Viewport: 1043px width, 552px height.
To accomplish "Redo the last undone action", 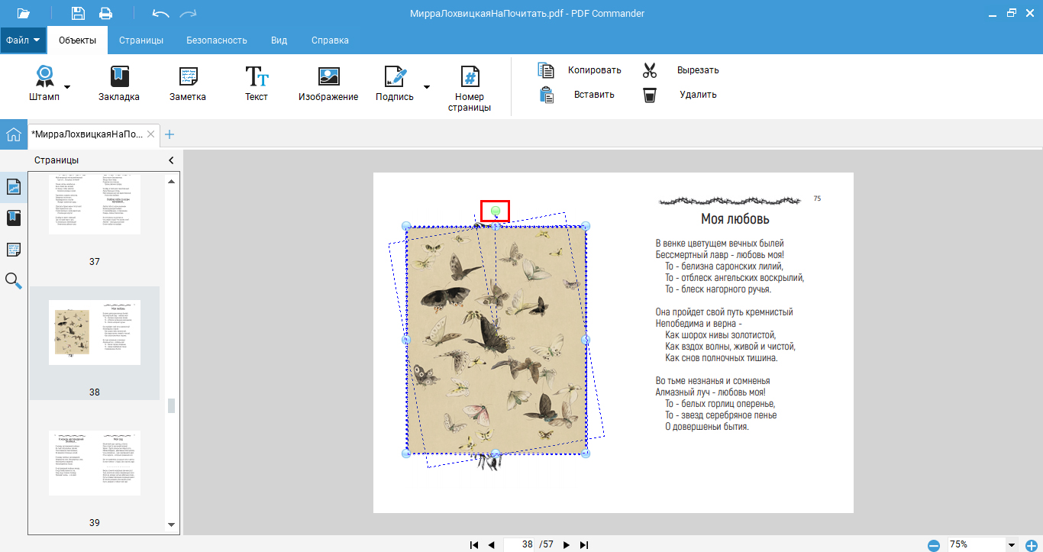I will [188, 13].
